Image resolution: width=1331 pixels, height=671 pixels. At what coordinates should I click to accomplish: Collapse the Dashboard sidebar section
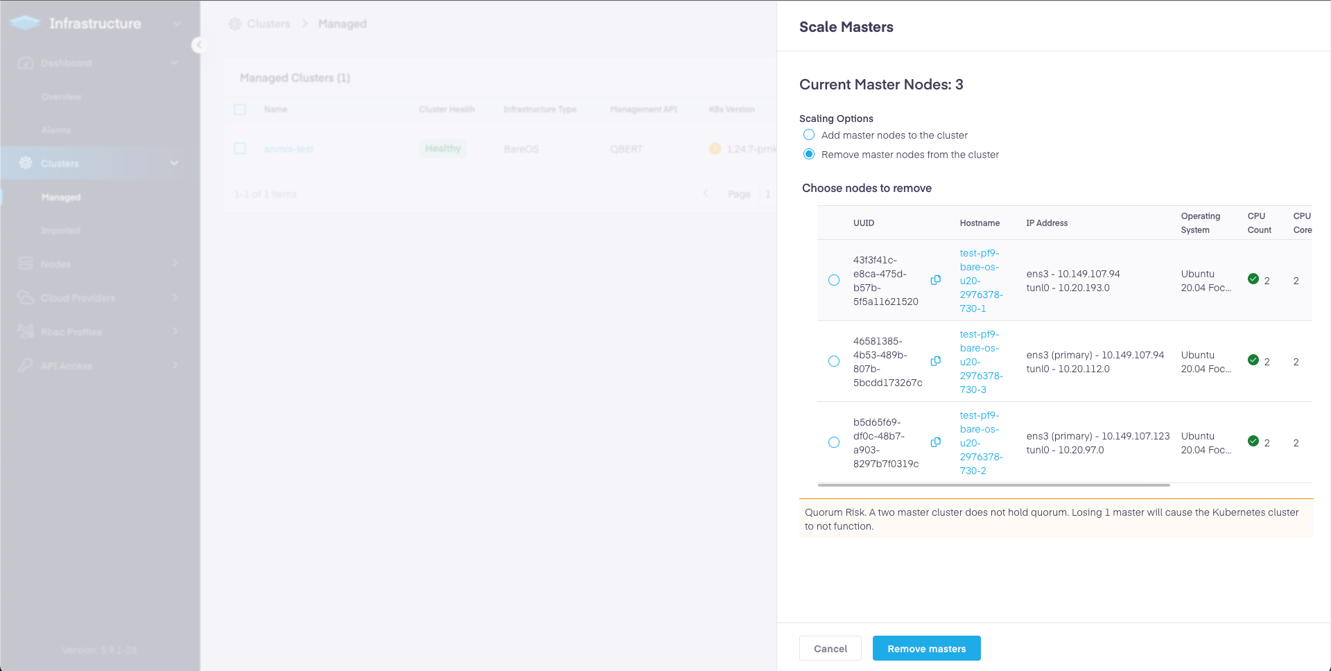(174, 63)
